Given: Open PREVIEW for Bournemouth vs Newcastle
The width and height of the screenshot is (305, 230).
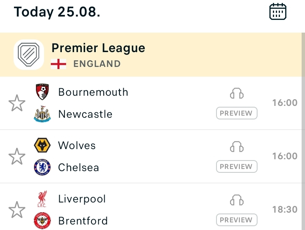Looking at the screenshot, I should [x=237, y=113].
